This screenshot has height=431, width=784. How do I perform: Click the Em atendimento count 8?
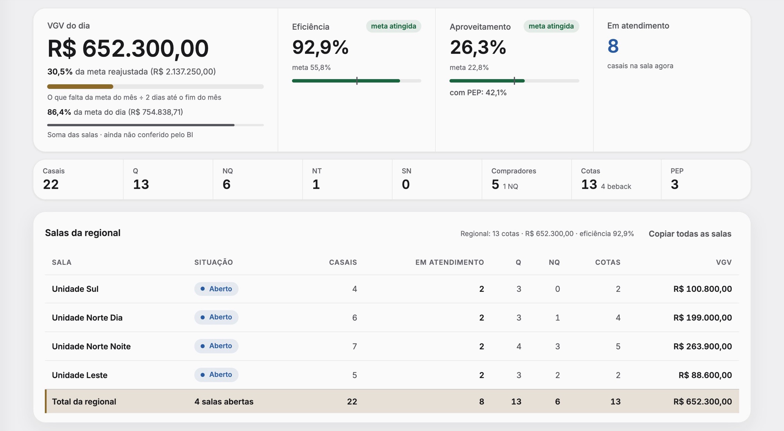[x=613, y=46]
